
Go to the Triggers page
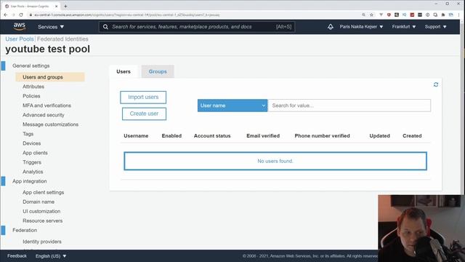click(x=32, y=162)
